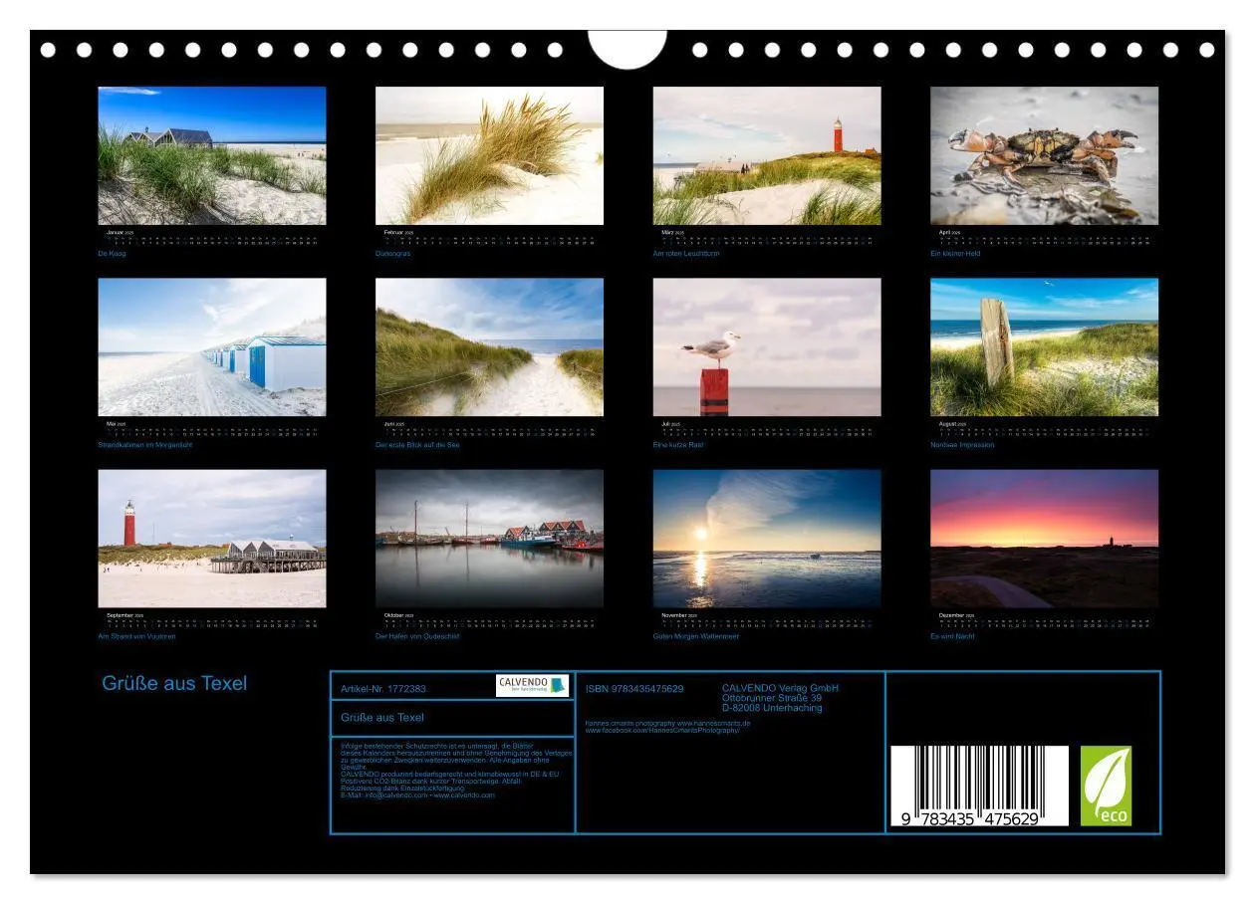The height and width of the screenshot is (904, 1255).
Task: Click the semicircular hanging notch at top center
Action: coord(627,49)
